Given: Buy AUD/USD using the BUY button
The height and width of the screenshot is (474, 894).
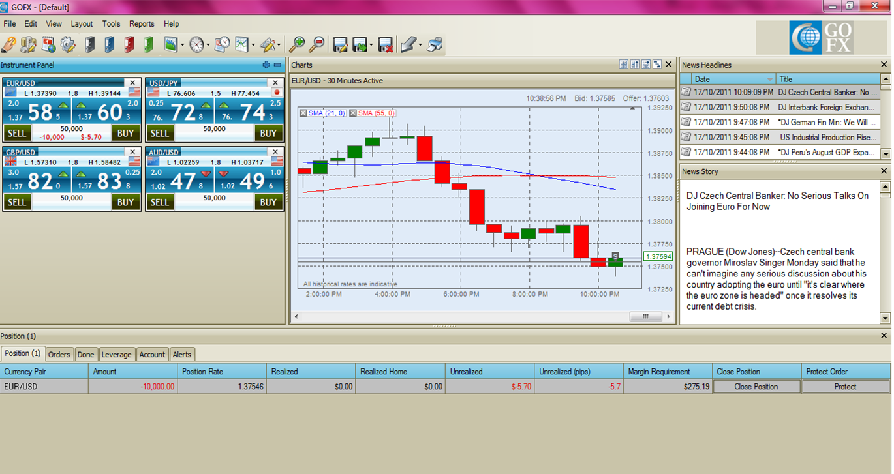Looking at the screenshot, I should pos(268,202).
